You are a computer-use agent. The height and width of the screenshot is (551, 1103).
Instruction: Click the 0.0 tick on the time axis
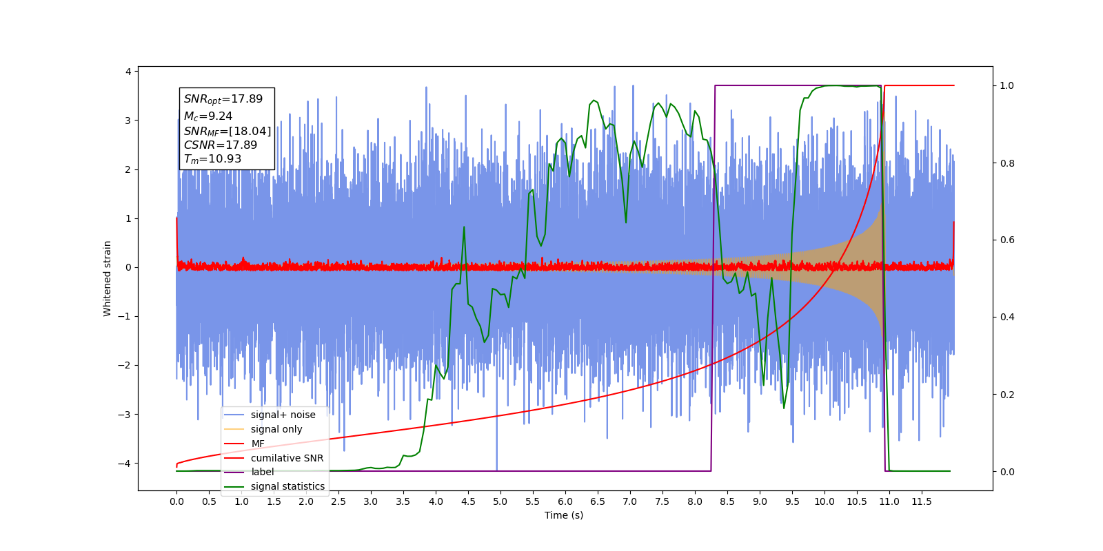tap(176, 501)
